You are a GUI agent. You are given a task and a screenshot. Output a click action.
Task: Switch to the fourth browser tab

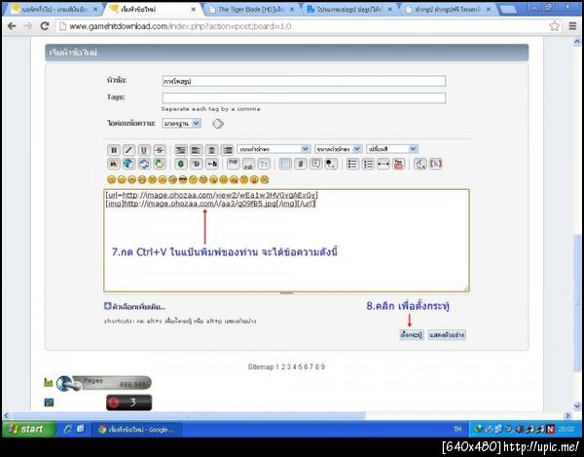coord(349,10)
